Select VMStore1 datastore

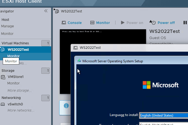(x=16, y=77)
